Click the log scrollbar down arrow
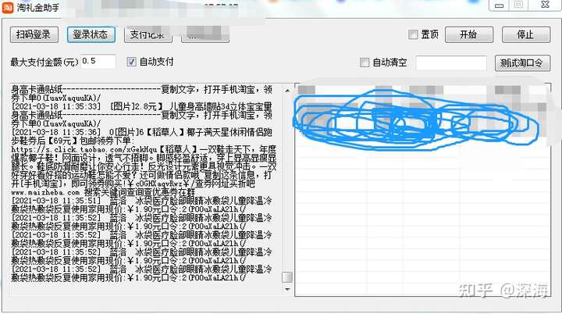562x314 pixels. coord(287,289)
